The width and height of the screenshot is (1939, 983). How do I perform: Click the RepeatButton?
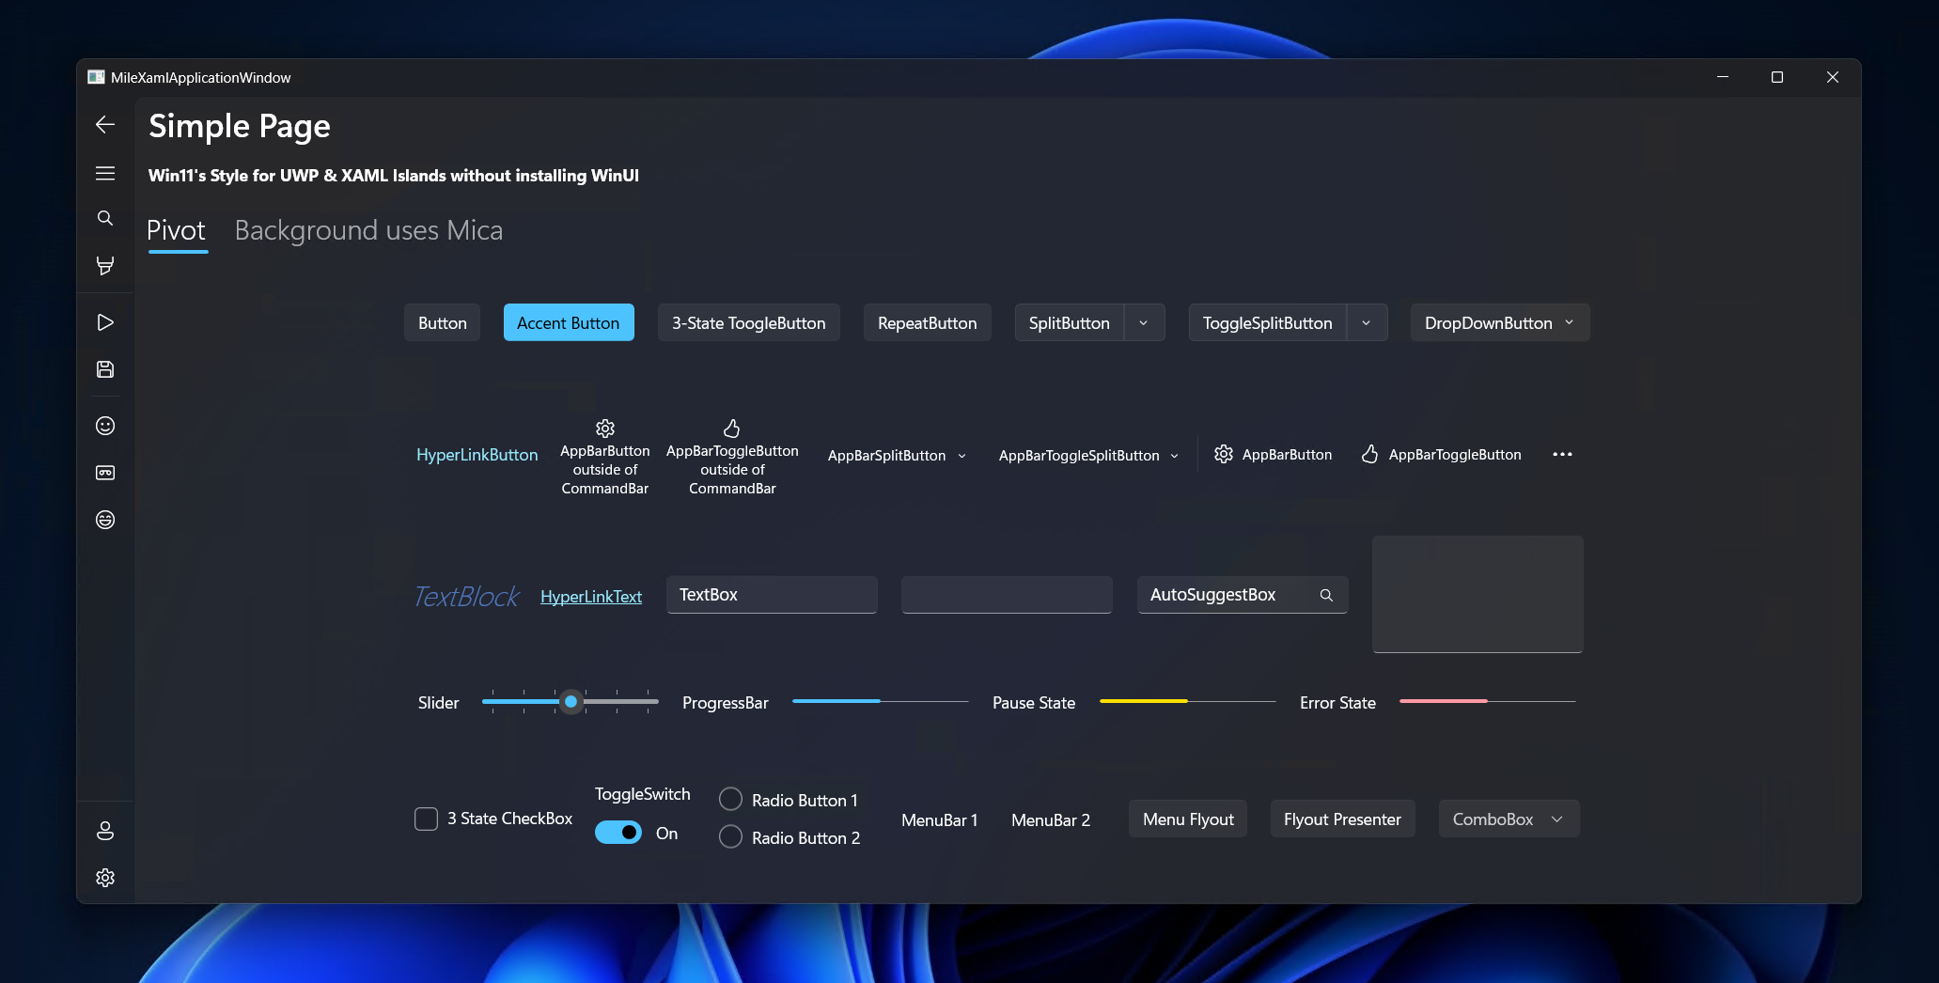pos(927,322)
